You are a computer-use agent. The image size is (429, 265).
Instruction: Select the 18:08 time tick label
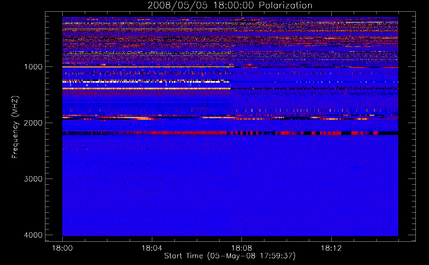click(242, 248)
